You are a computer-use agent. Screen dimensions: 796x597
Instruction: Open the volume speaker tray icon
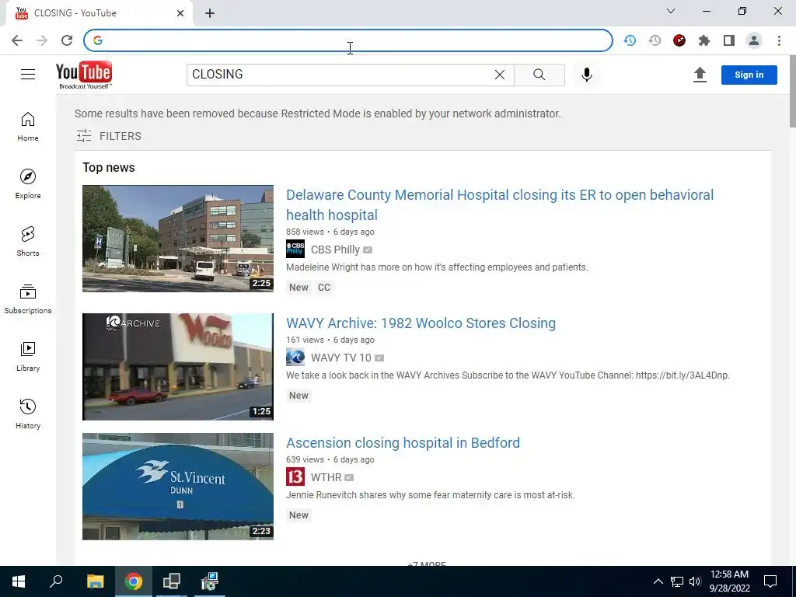pyautogui.click(x=695, y=581)
